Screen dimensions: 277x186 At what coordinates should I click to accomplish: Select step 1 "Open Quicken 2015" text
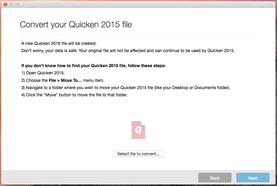(43, 73)
